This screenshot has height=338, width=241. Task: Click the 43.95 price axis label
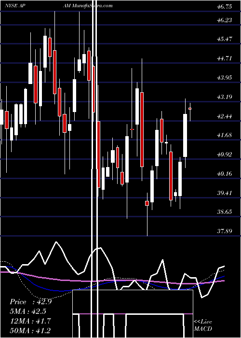(x=225, y=77)
